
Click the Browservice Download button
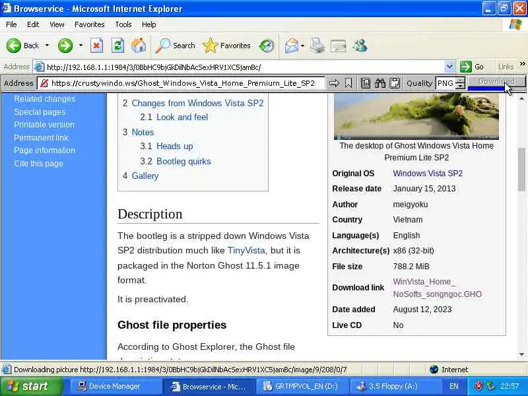(x=496, y=82)
